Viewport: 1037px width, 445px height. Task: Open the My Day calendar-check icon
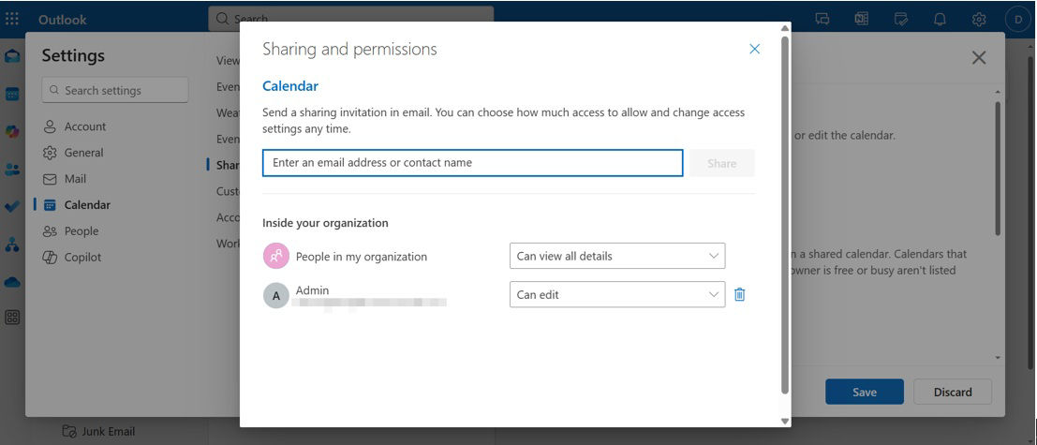click(x=901, y=19)
